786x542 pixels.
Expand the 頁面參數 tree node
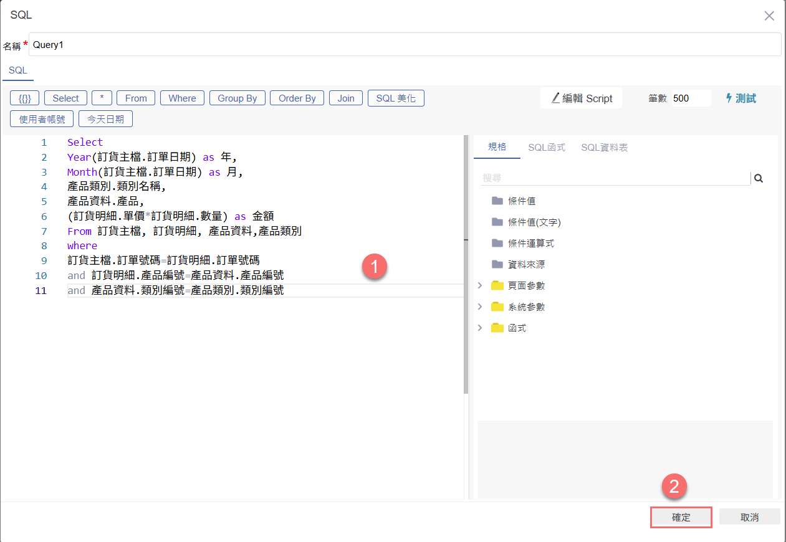[480, 285]
